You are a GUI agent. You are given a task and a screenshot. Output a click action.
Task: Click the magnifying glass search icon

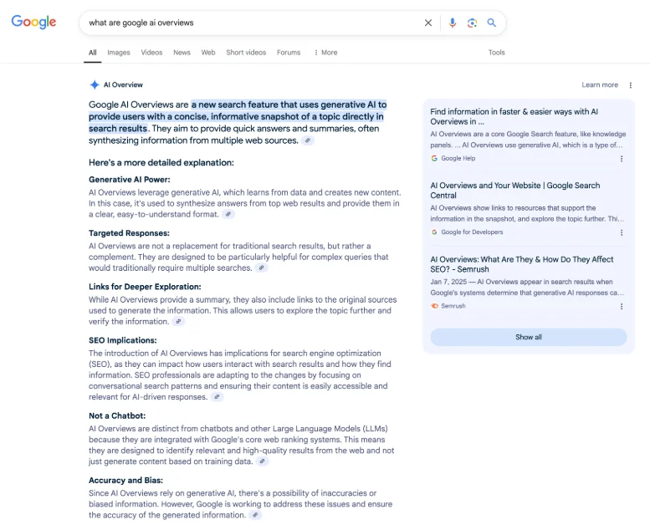click(492, 23)
